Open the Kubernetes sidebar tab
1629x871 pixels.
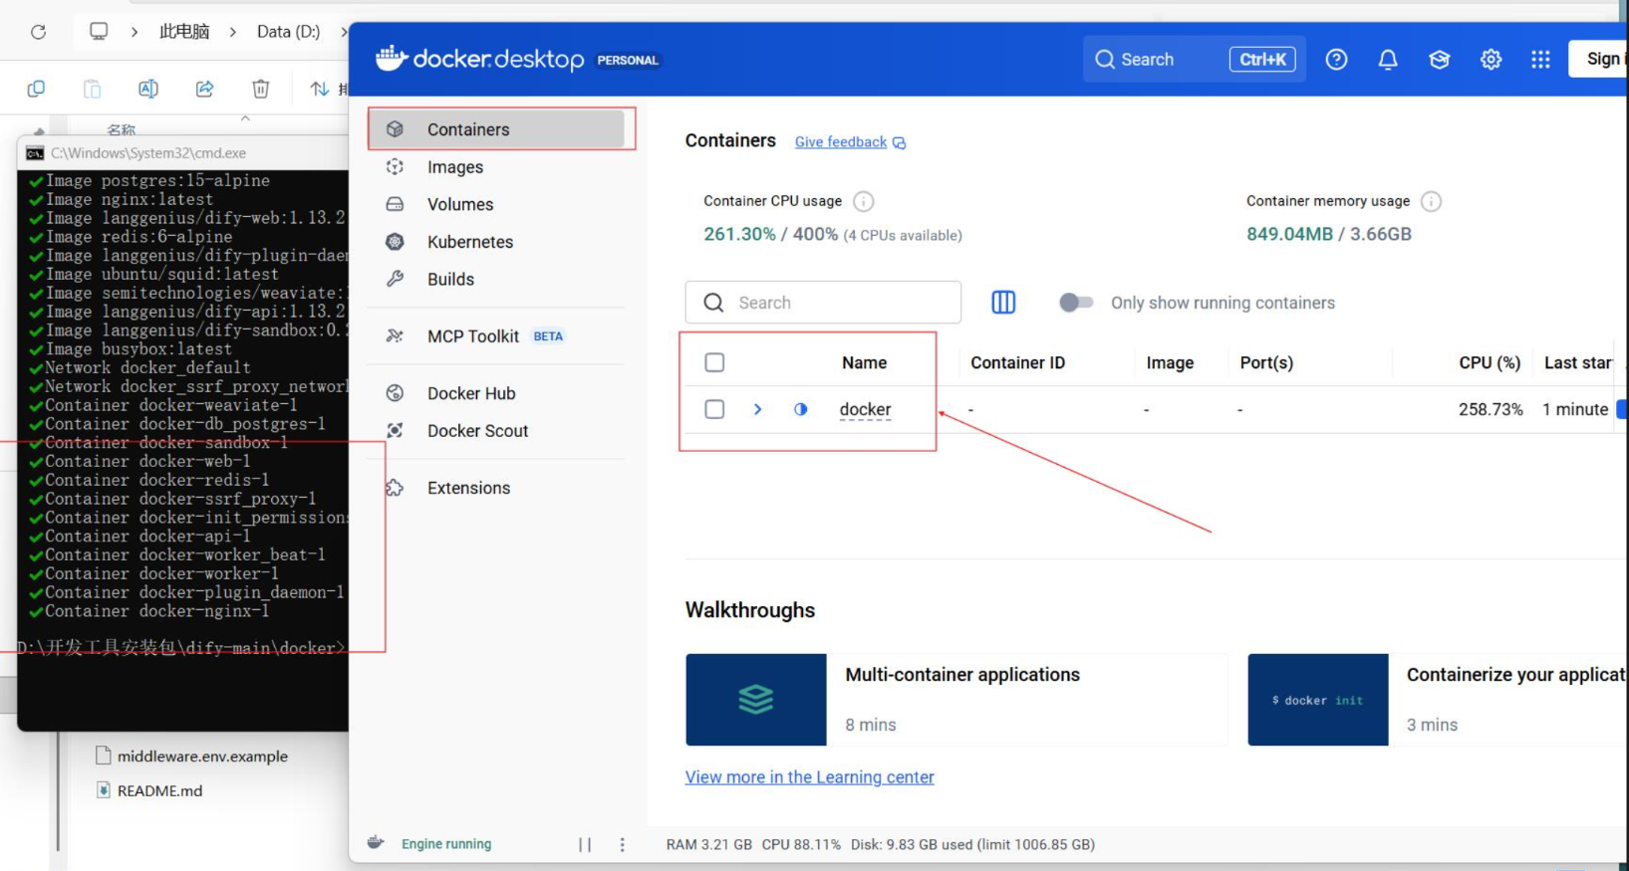498,242
